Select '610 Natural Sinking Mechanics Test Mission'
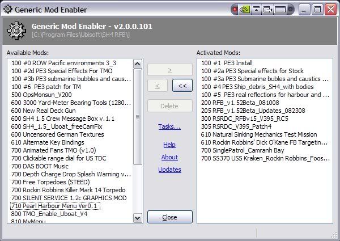Screen dimensions: 340x241 click(x=259, y=134)
